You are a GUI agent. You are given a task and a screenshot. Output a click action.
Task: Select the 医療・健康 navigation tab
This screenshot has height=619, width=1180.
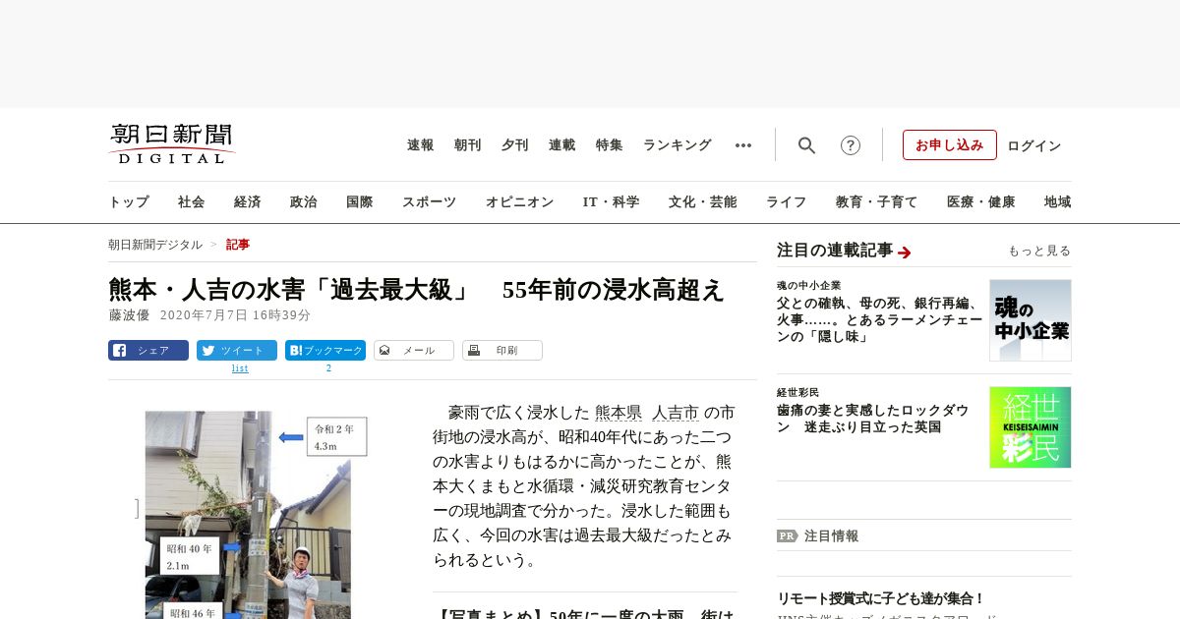click(x=981, y=202)
